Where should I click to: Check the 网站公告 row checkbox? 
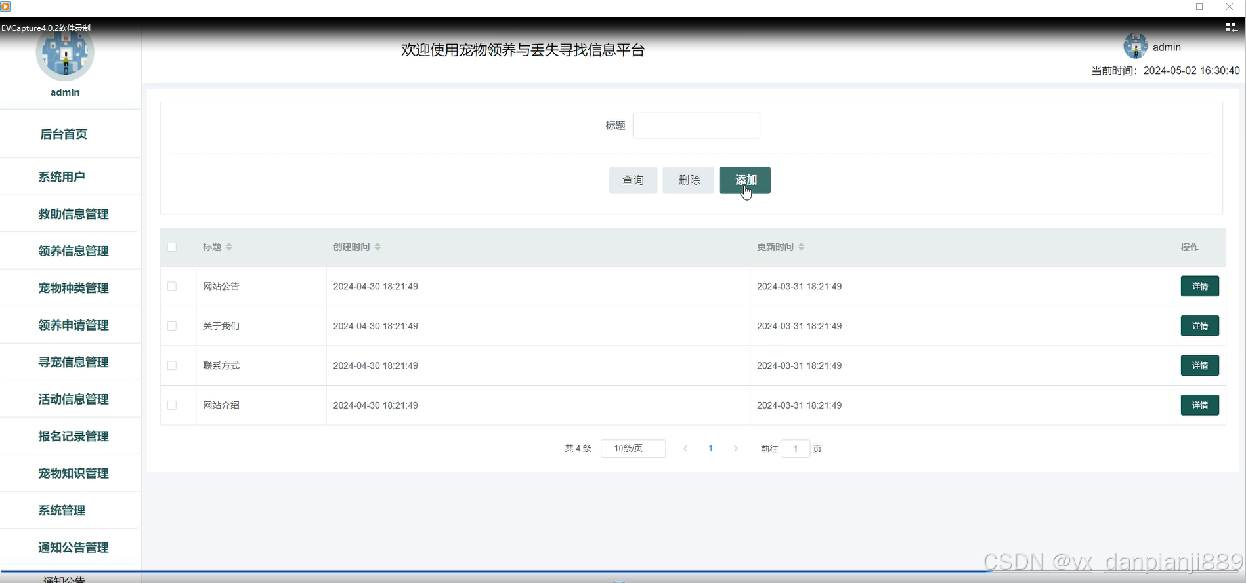(x=172, y=287)
